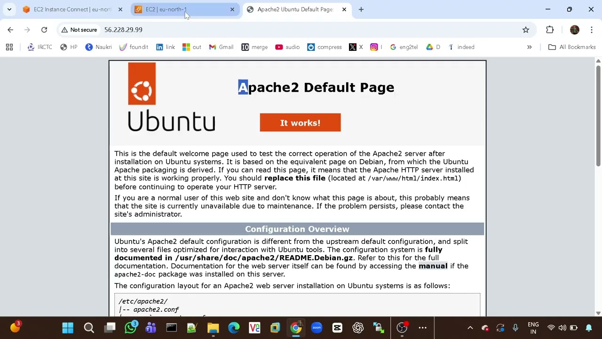Open Windows taskbar search
Viewport: 602px width, 339px height.
click(89, 328)
